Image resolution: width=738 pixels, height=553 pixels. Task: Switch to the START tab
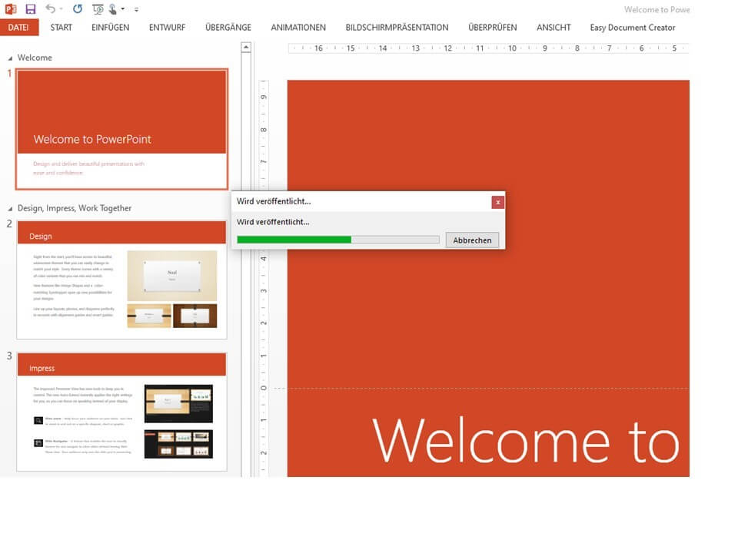tap(61, 28)
